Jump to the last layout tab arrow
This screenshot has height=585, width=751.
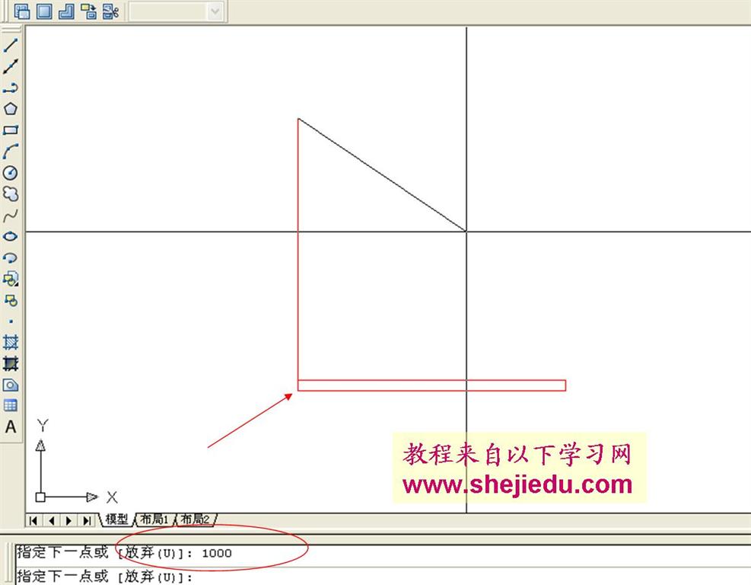87,520
